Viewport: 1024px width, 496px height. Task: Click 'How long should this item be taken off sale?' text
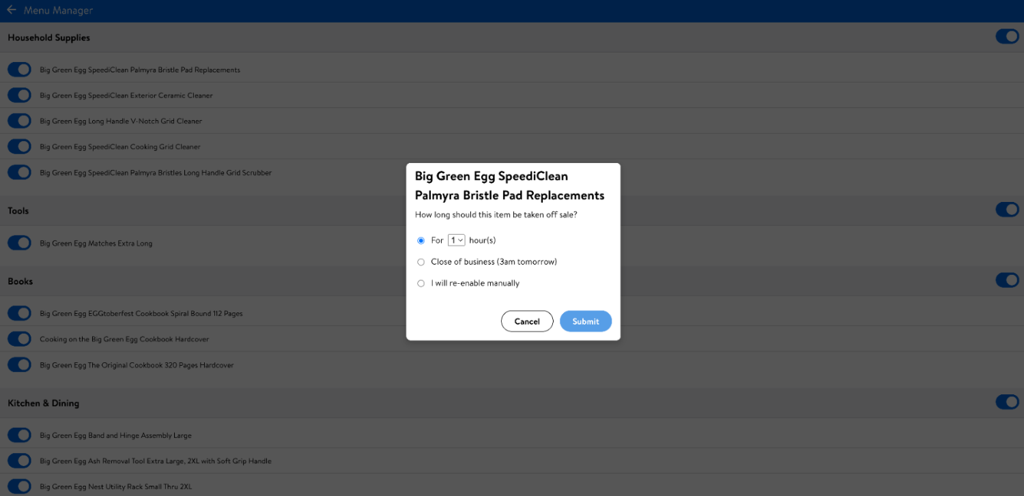click(496, 215)
